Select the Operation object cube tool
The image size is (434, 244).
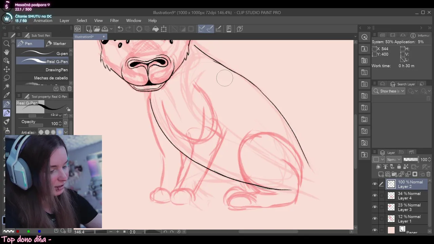pos(6,61)
